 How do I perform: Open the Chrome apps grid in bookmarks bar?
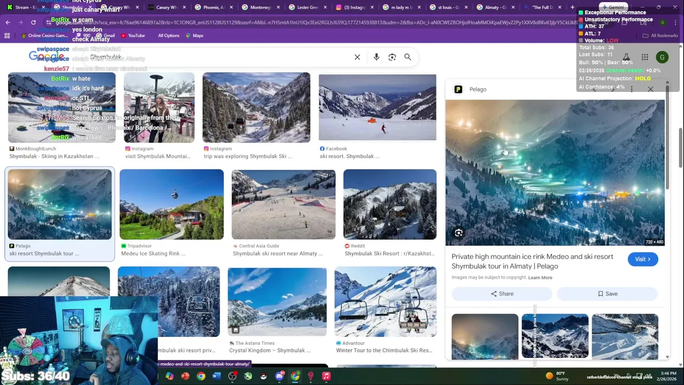(x=7, y=35)
